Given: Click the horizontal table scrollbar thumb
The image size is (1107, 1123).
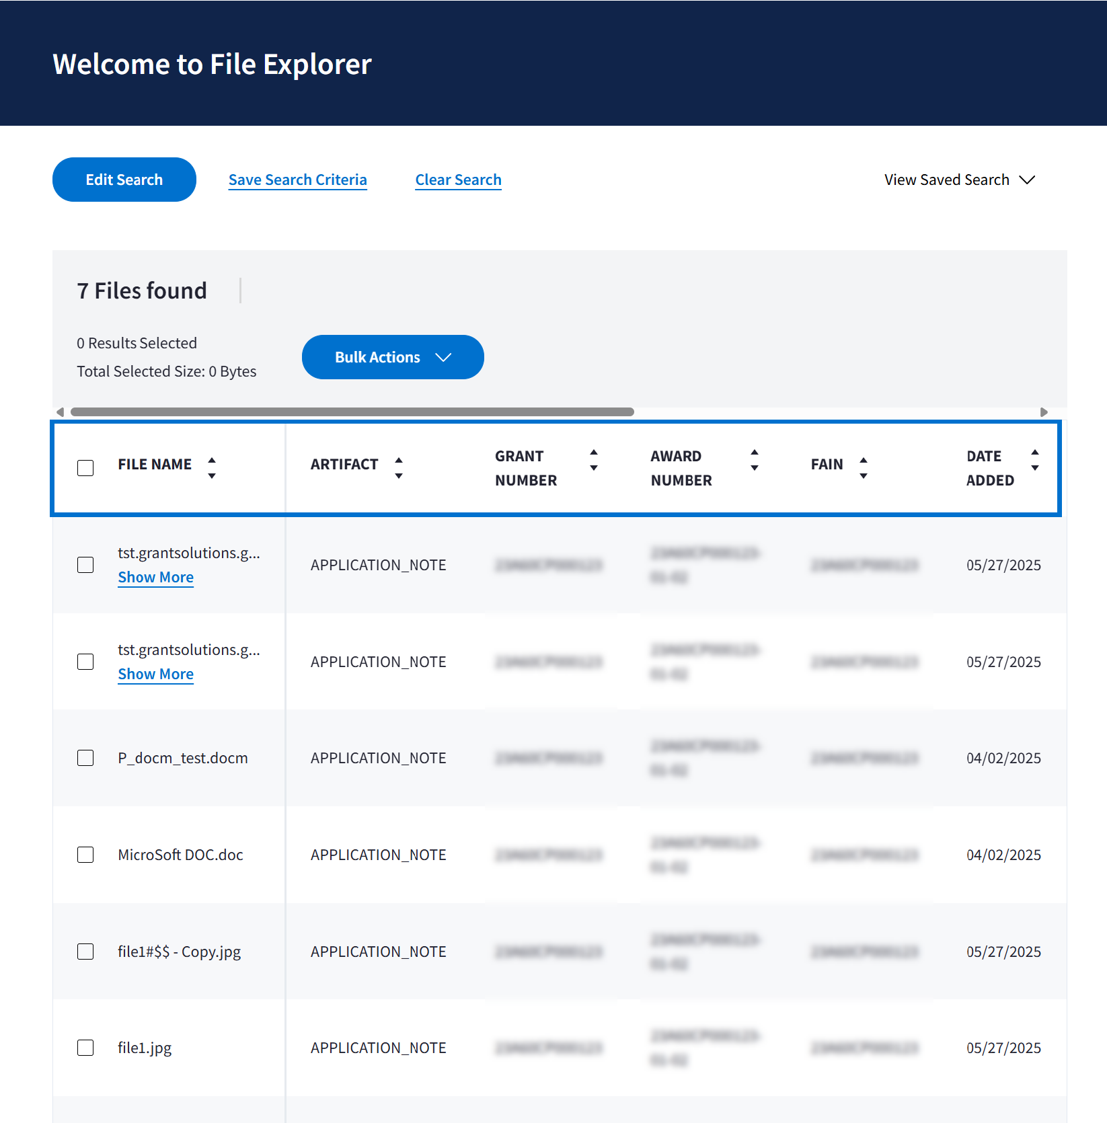Looking at the screenshot, I should [352, 412].
